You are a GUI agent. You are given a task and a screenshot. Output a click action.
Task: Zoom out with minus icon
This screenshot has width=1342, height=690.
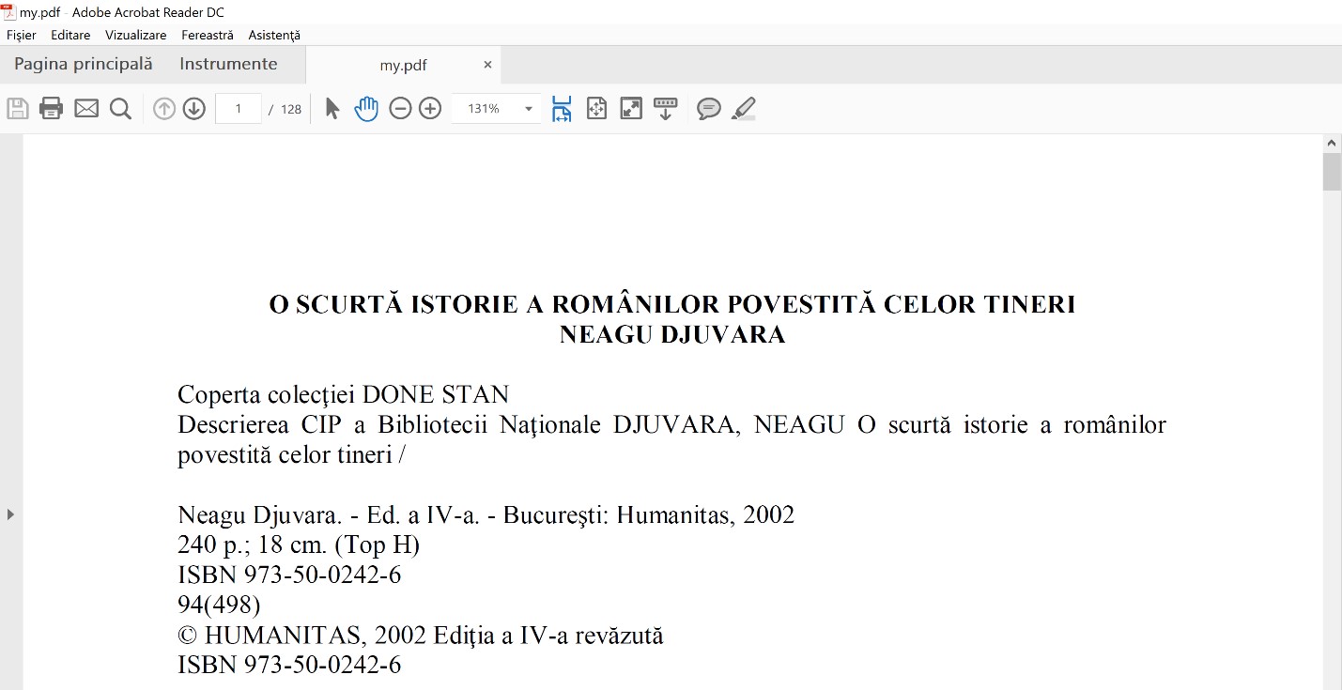(400, 109)
